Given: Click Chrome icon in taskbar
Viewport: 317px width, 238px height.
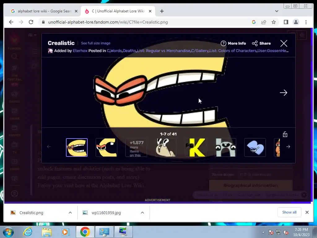Looking at the screenshot, I should [x=85, y=232].
